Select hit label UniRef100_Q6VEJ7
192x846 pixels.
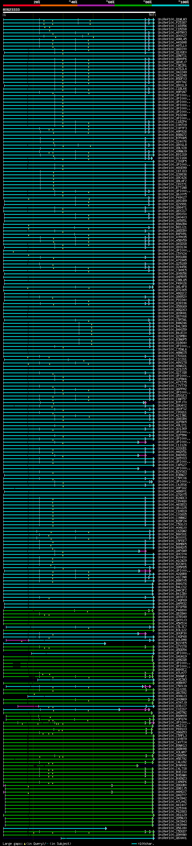click(x=172, y=62)
